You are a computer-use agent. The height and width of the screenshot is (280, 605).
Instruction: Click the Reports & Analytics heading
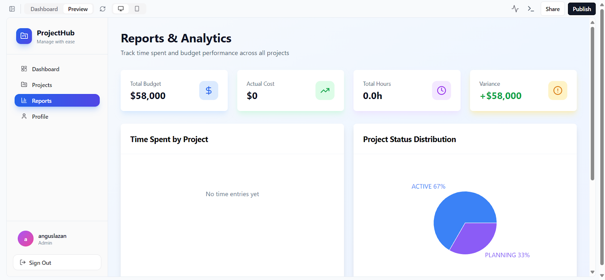176,38
